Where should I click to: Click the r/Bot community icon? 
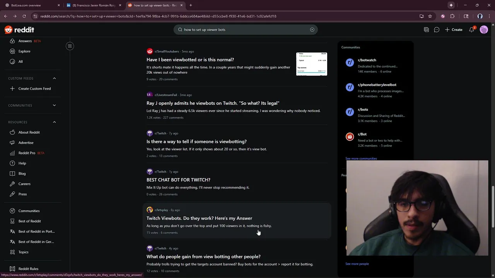pyautogui.click(x=350, y=137)
